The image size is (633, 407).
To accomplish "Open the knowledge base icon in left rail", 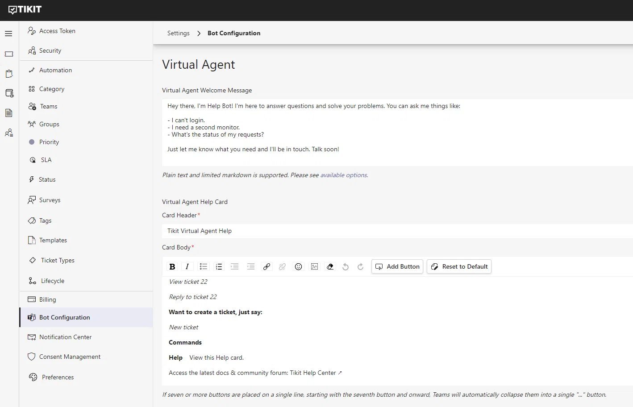I will 9,93.
